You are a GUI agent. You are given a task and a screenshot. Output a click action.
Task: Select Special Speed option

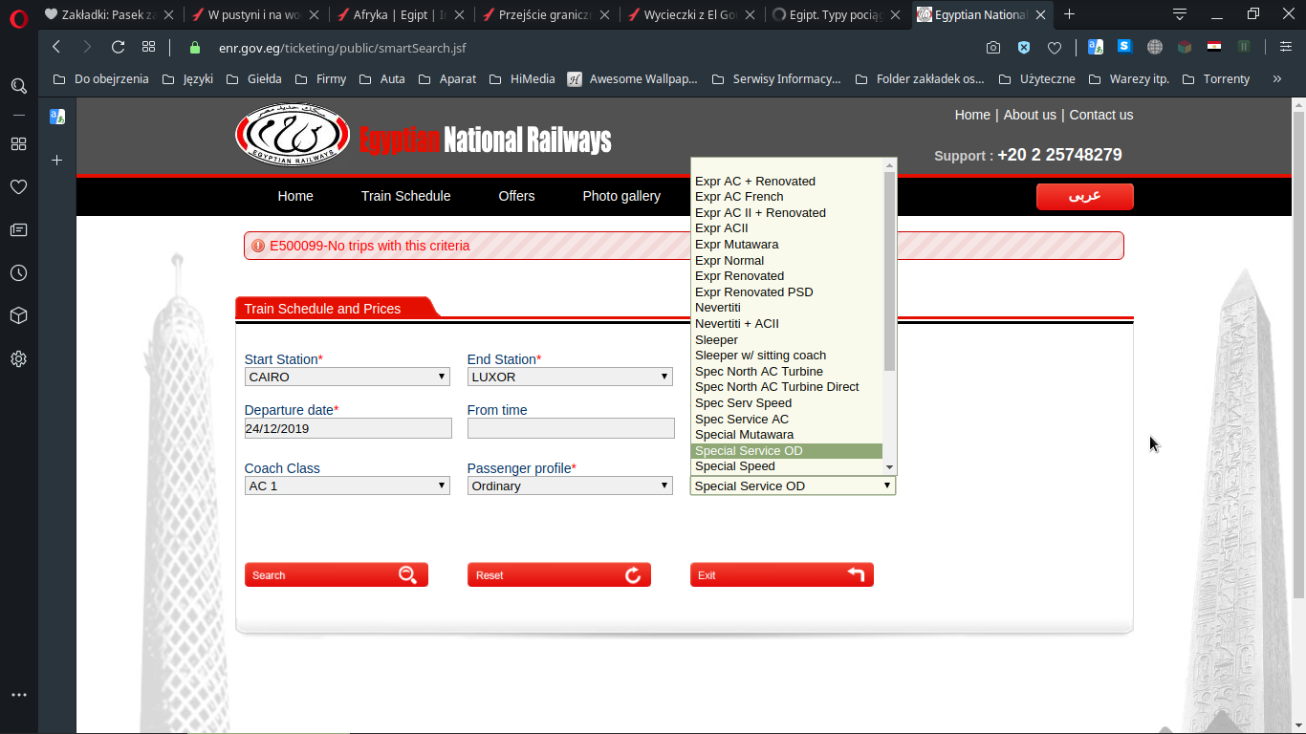(x=786, y=466)
